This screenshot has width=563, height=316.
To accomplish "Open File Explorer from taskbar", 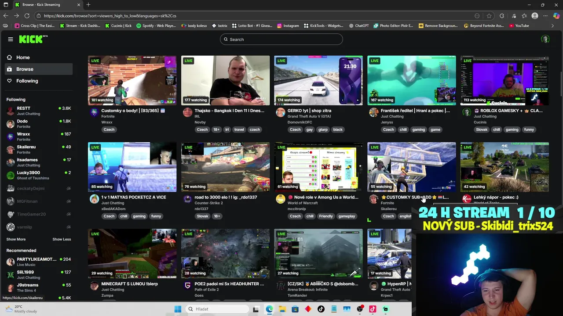I will pyautogui.click(x=282, y=309).
